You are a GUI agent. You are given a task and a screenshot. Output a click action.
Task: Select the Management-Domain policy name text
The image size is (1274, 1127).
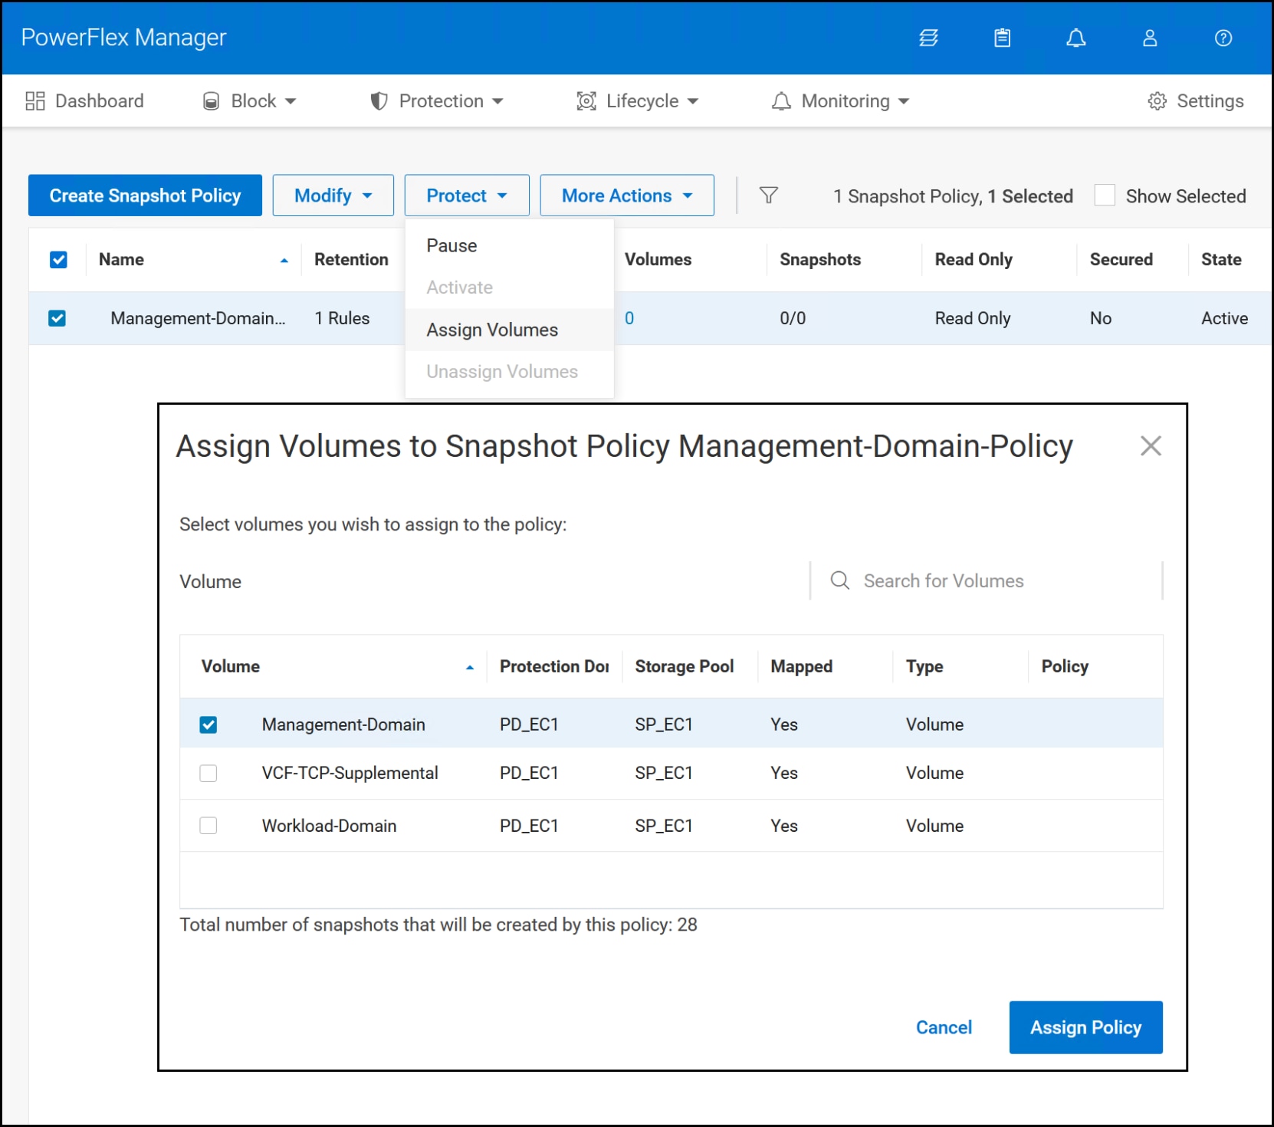pyautogui.click(x=198, y=318)
